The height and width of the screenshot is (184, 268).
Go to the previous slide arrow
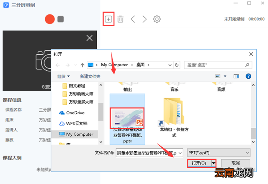coord(133,19)
